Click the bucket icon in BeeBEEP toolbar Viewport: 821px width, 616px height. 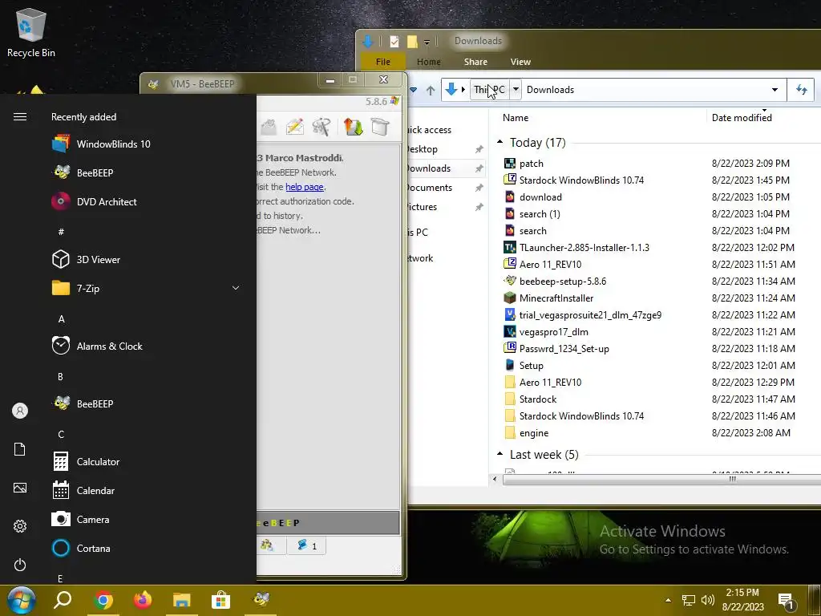click(380, 127)
